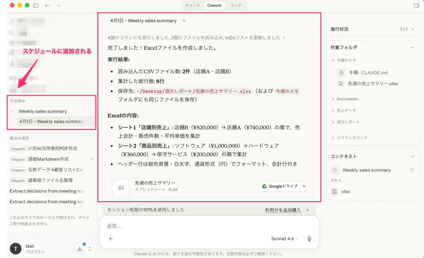
Task: Switch to the コード tab
Action: 236,5
